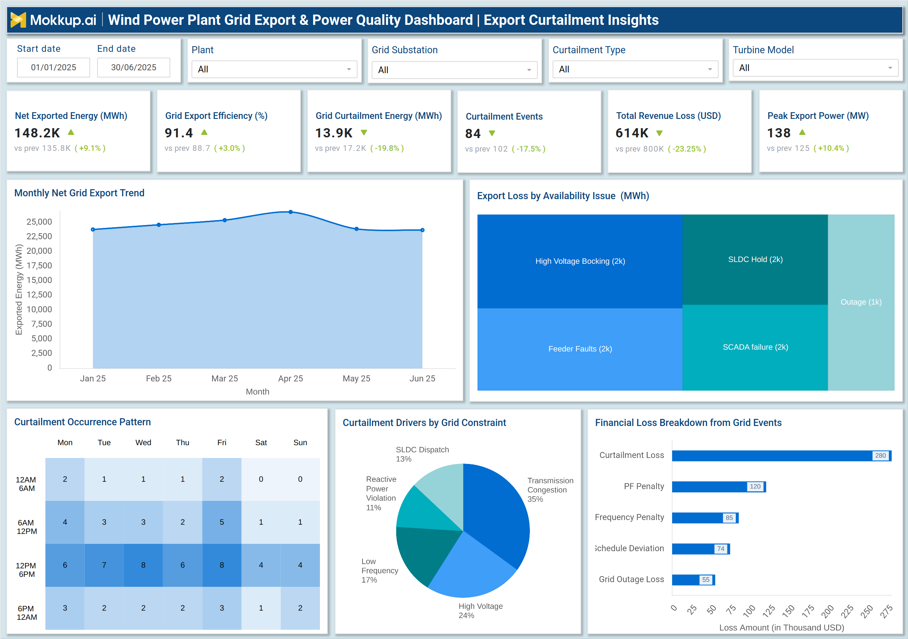The height and width of the screenshot is (639, 908).
Task: Click the Grid Curtailment Energy down arrow
Action: click(364, 133)
